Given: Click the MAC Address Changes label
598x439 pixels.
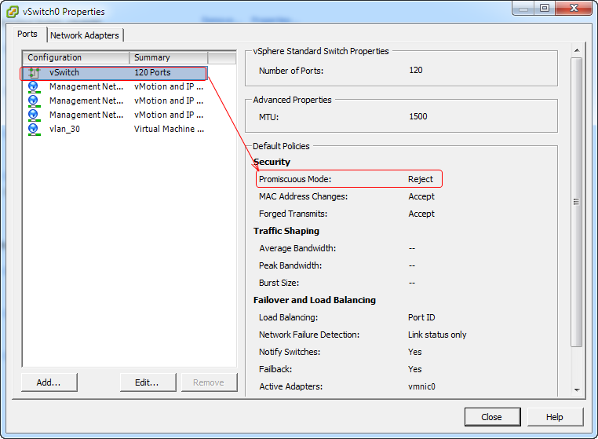Looking at the screenshot, I should (x=303, y=196).
